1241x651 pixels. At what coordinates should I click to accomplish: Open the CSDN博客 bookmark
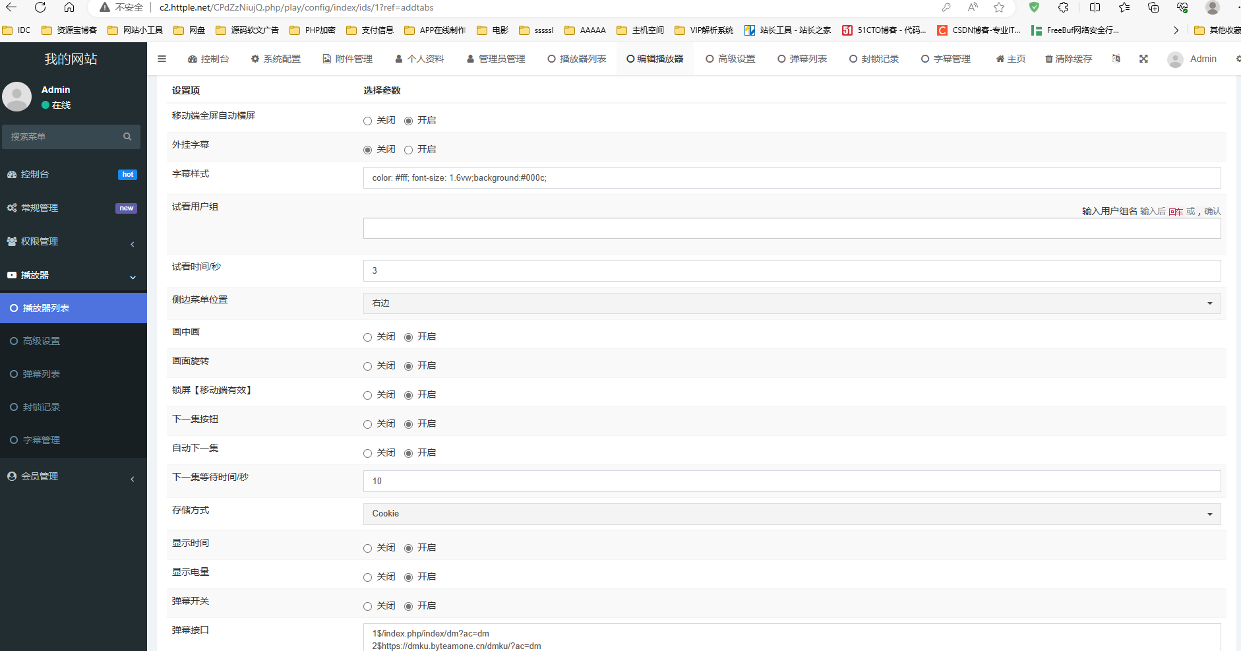click(979, 30)
